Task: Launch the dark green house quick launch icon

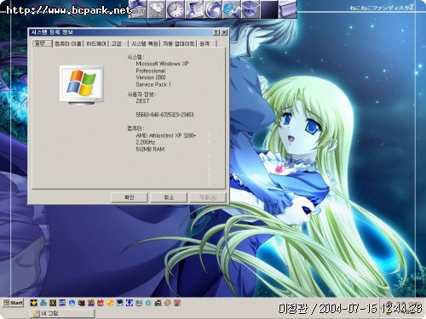Action: 158,303
